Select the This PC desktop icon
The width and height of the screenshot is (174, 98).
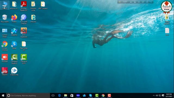click(x=5, y=5)
